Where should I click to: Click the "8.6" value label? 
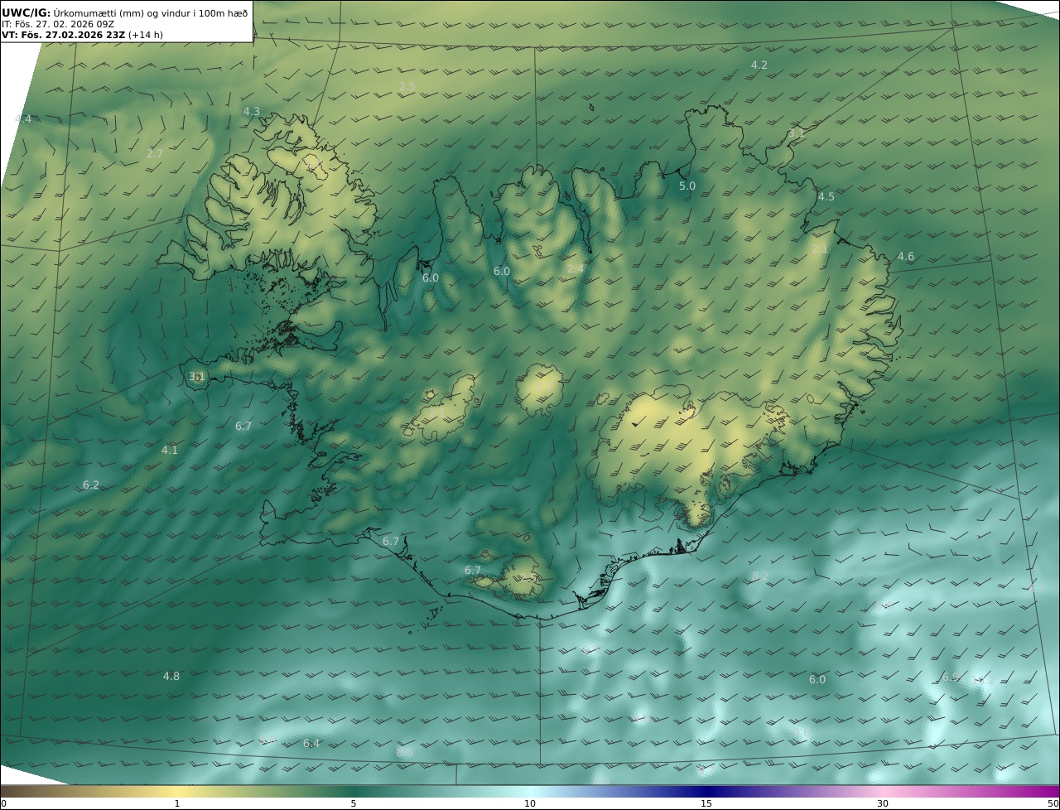[405, 752]
